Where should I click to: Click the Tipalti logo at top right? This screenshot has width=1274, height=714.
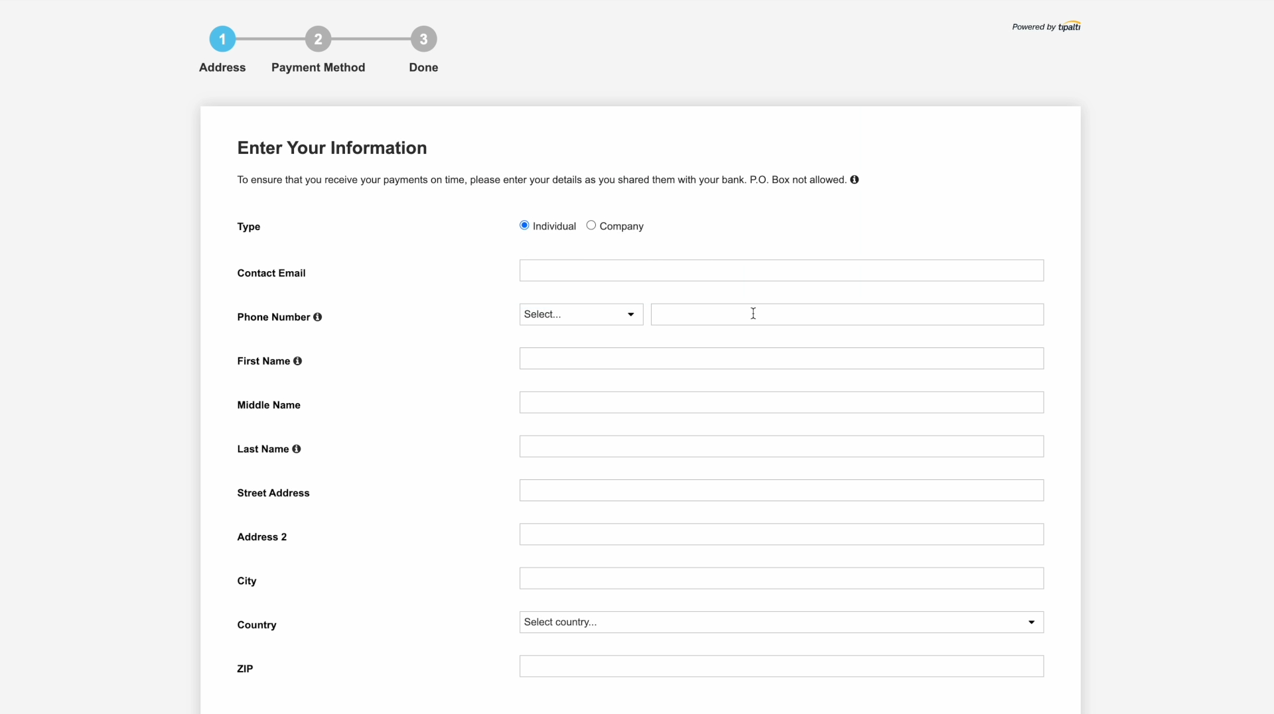(x=1068, y=27)
